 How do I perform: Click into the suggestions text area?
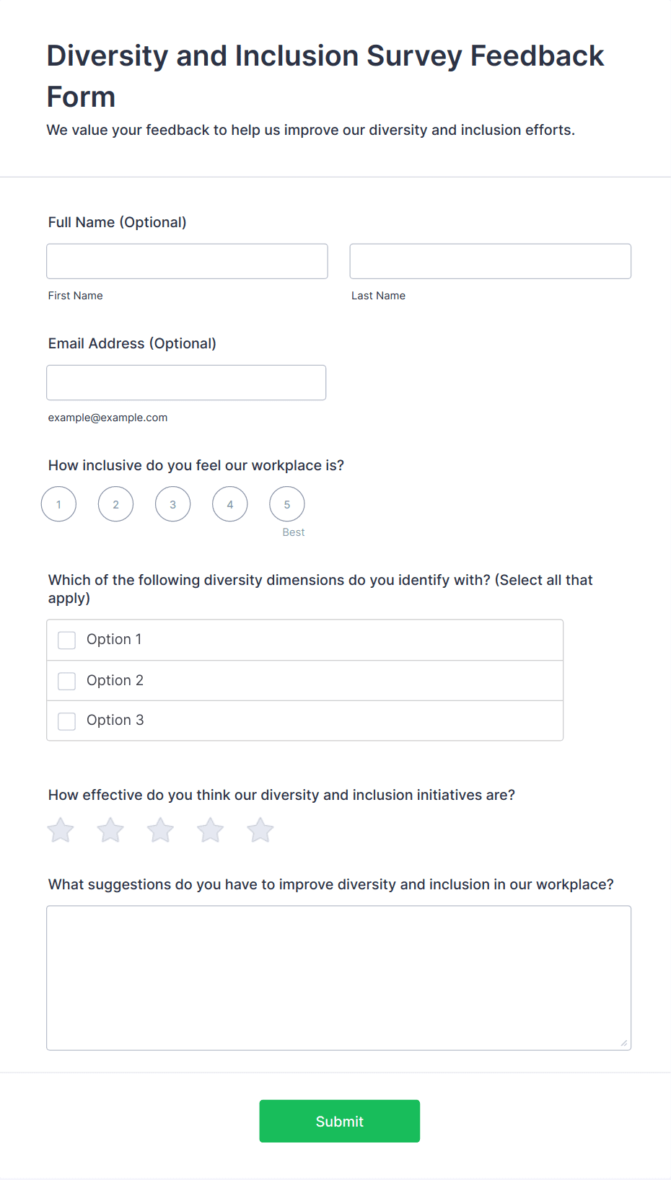click(339, 978)
